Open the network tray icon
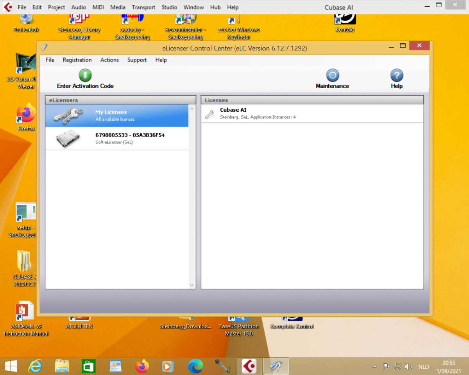469x375 pixels. (x=397, y=366)
